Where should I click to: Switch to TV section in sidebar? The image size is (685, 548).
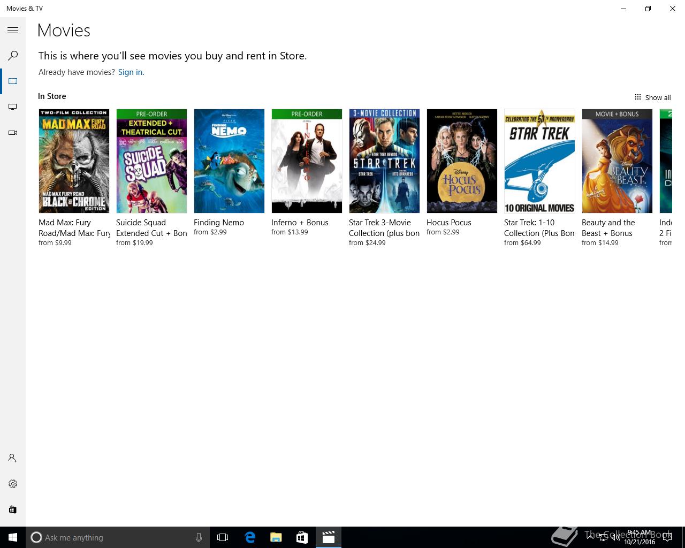(13, 107)
